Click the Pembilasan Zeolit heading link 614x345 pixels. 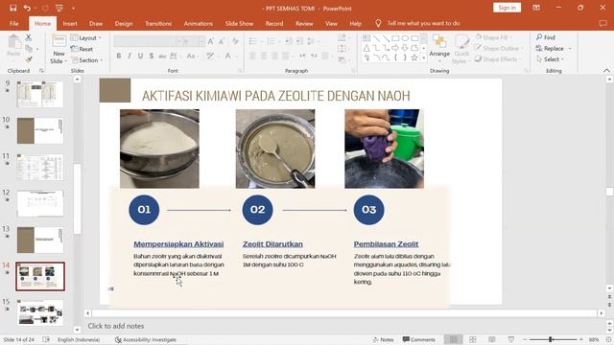[x=386, y=244]
